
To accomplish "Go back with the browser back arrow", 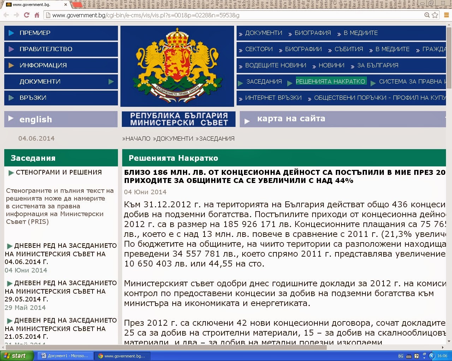I will coord(6,15).
